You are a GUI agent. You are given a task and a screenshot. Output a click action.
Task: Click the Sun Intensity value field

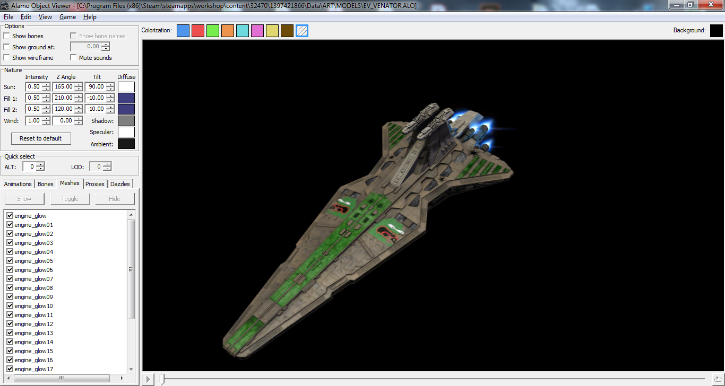tap(33, 87)
